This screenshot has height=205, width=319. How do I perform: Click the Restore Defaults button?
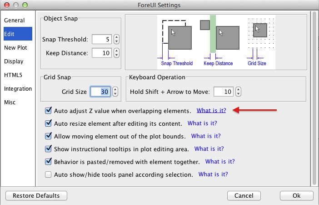coord(36,195)
